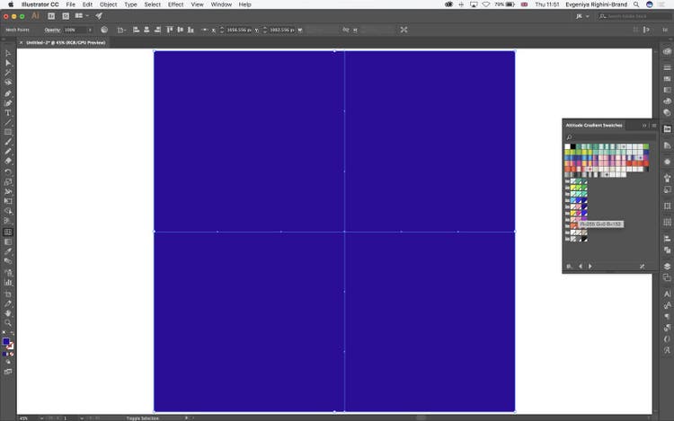Click the Y coordinate input field
The width and height of the screenshot is (674, 421).
(282, 30)
